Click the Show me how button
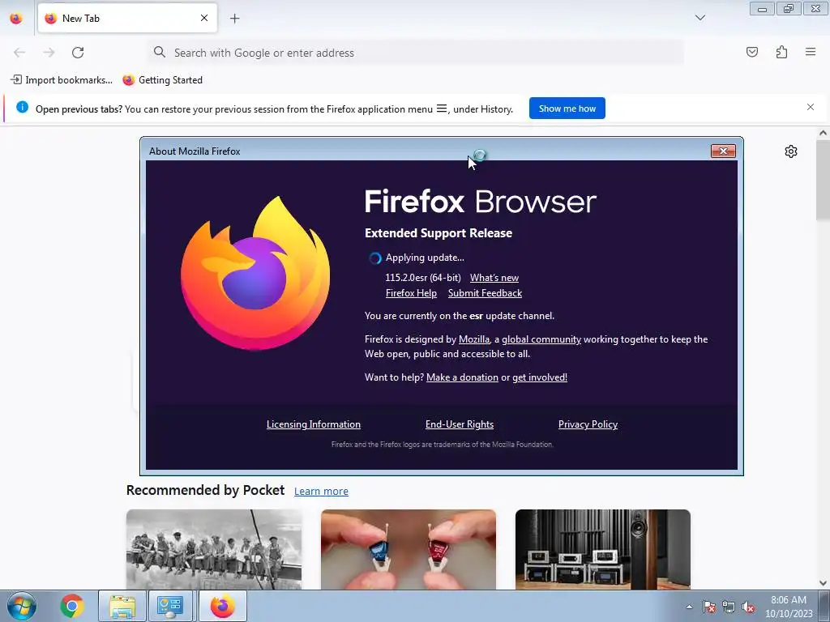The height and width of the screenshot is (622, 830). (x=567, y=109)
